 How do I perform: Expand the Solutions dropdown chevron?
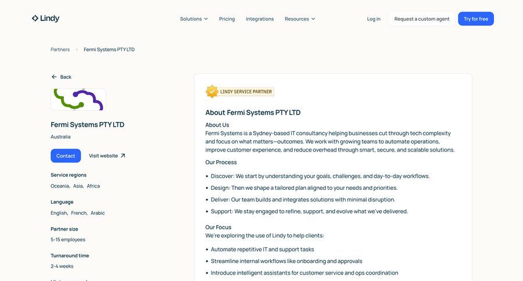[x=206, y=19]
